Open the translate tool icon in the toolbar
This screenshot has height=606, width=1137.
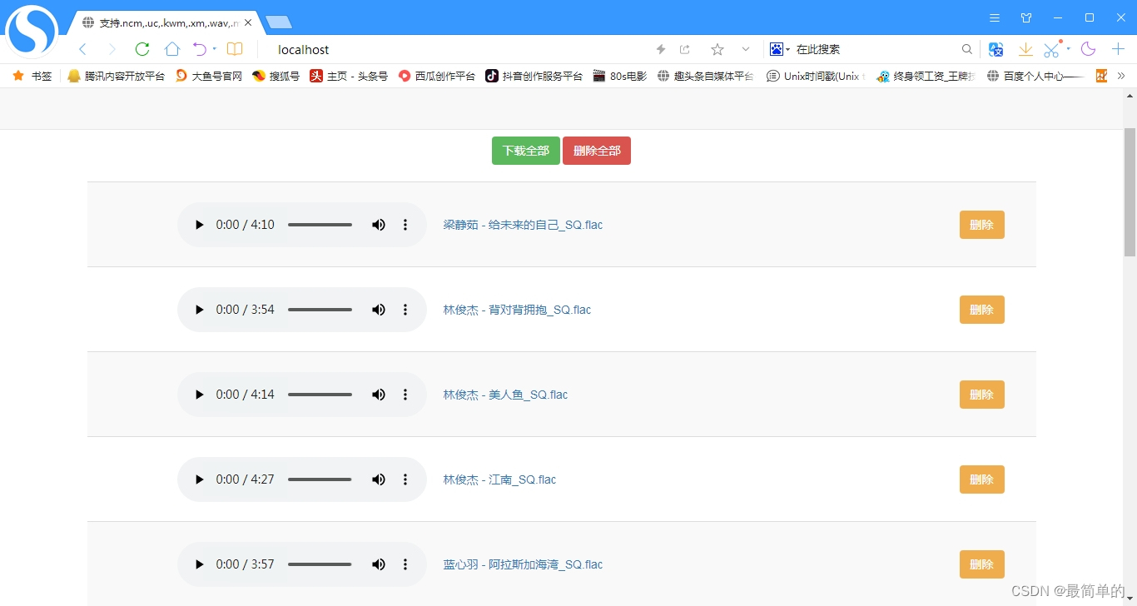click(x=995, y=49)
